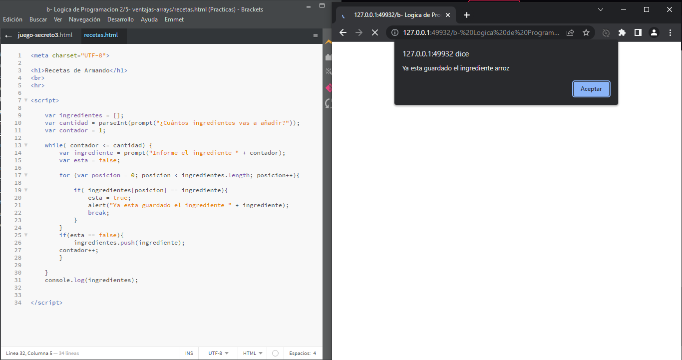This screenshot has width=682, height=360.
Task: Click 'ingredientes.push(ingrediente);' line
Action: click(x=129, y=243)
